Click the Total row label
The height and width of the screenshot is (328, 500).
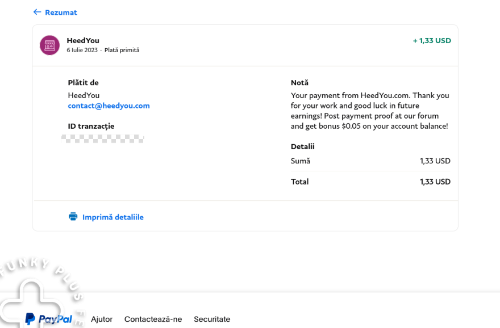pos(300,182)
